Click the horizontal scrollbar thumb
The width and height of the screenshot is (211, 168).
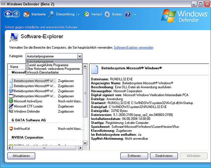[44, 148]
